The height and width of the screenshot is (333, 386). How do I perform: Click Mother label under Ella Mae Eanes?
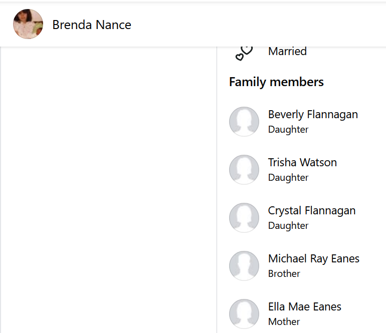tap(284, 321)
